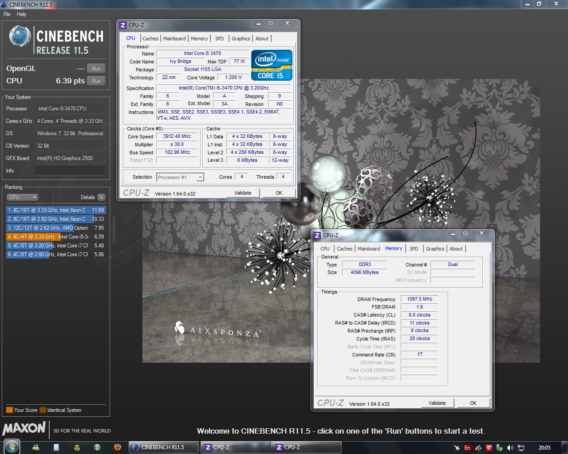568x454 pixels.
Task: Select ranking row 1 scoring 11.69
Action: coord(55,210)
